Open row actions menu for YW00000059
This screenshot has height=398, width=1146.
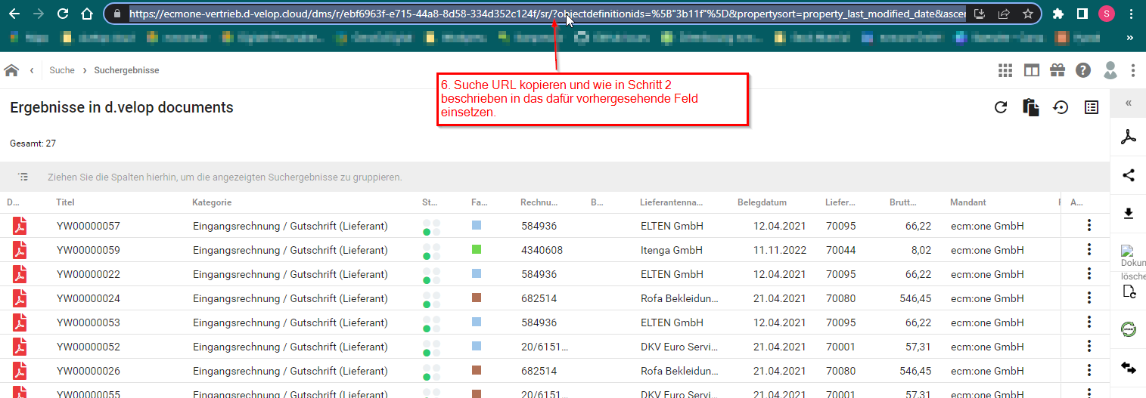pyautogui.click(x=1089, y=250)
